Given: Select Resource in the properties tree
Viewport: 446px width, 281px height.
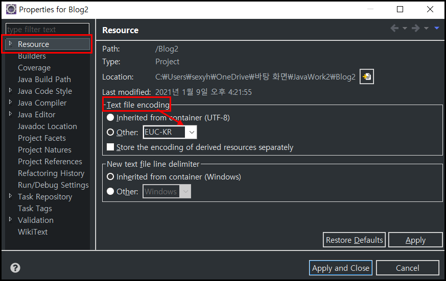Looking at the screenshot, I should pyautogui.click(x=33, y=44).
